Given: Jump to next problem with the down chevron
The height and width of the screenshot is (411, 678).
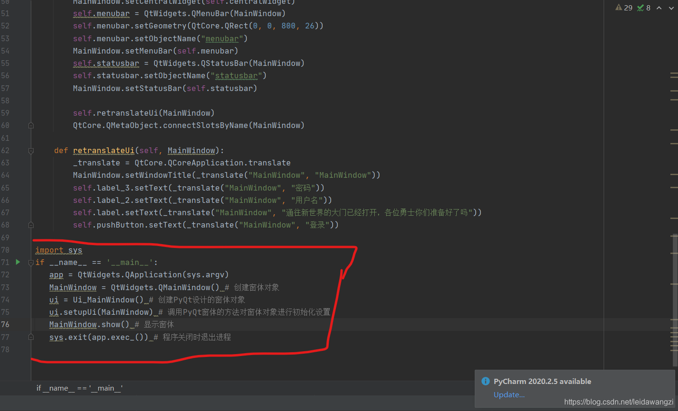Looking at the screenshot, I should pyautogui.click(x=671, y=8).
